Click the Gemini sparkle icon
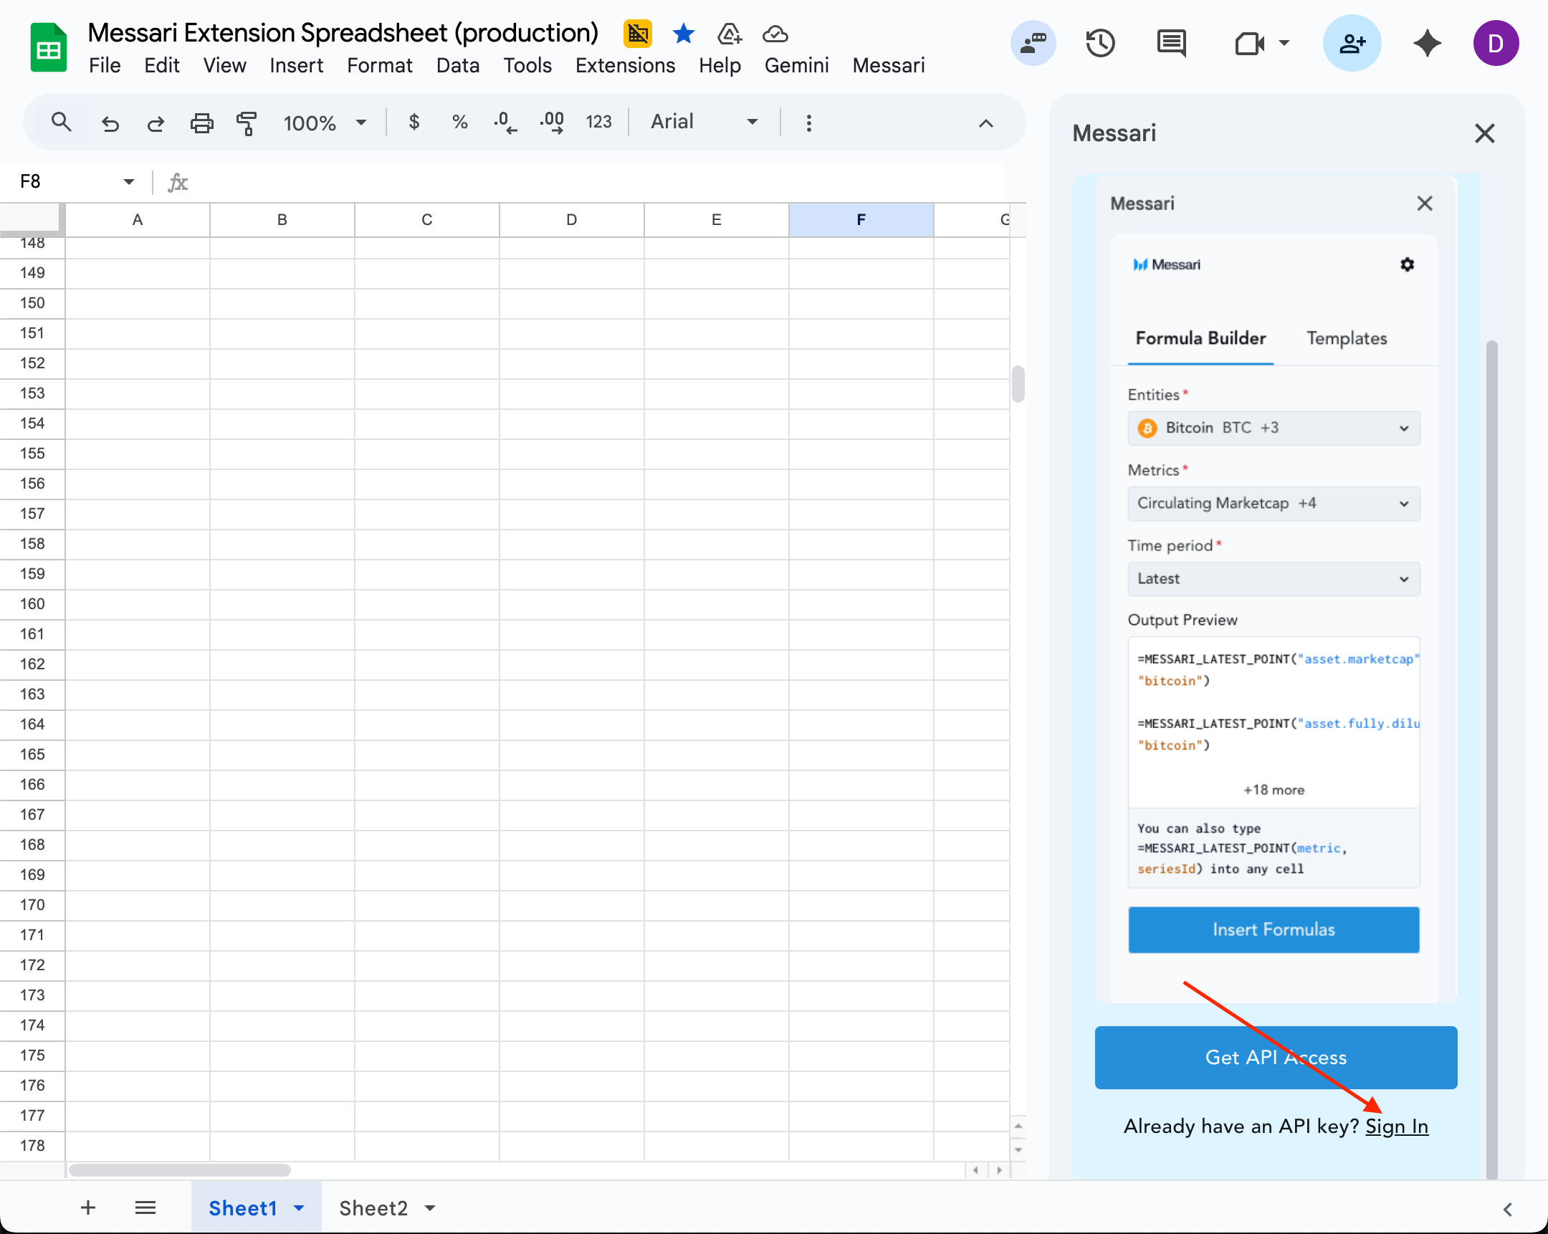The width and height of the screenshot is (1548, 1234). click(1427, 43)
